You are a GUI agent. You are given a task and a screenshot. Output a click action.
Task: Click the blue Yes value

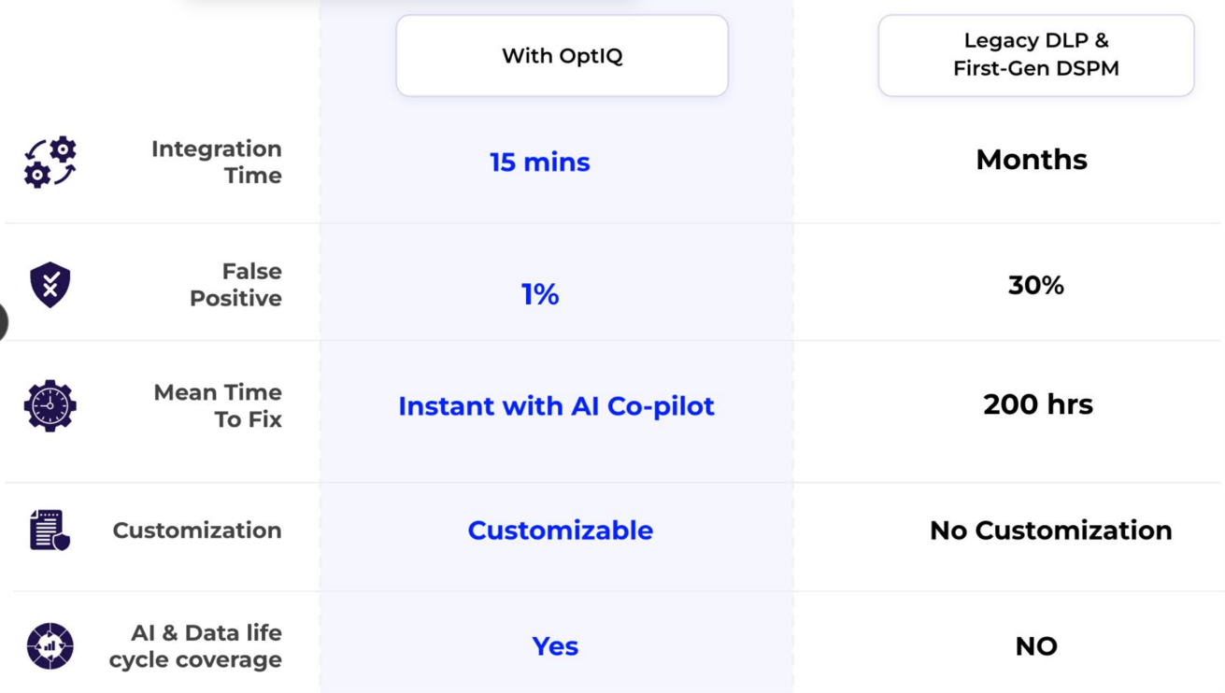click(555, 646)
